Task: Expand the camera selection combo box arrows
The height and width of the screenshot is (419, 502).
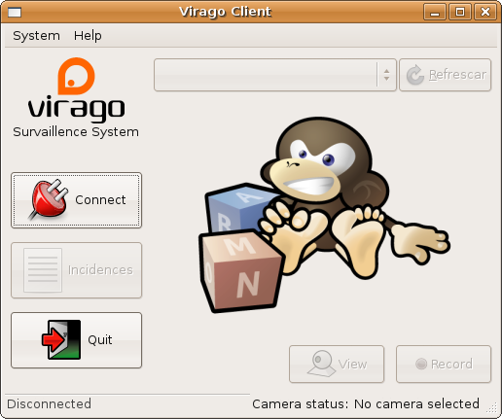Action: [x=386, y=75]
